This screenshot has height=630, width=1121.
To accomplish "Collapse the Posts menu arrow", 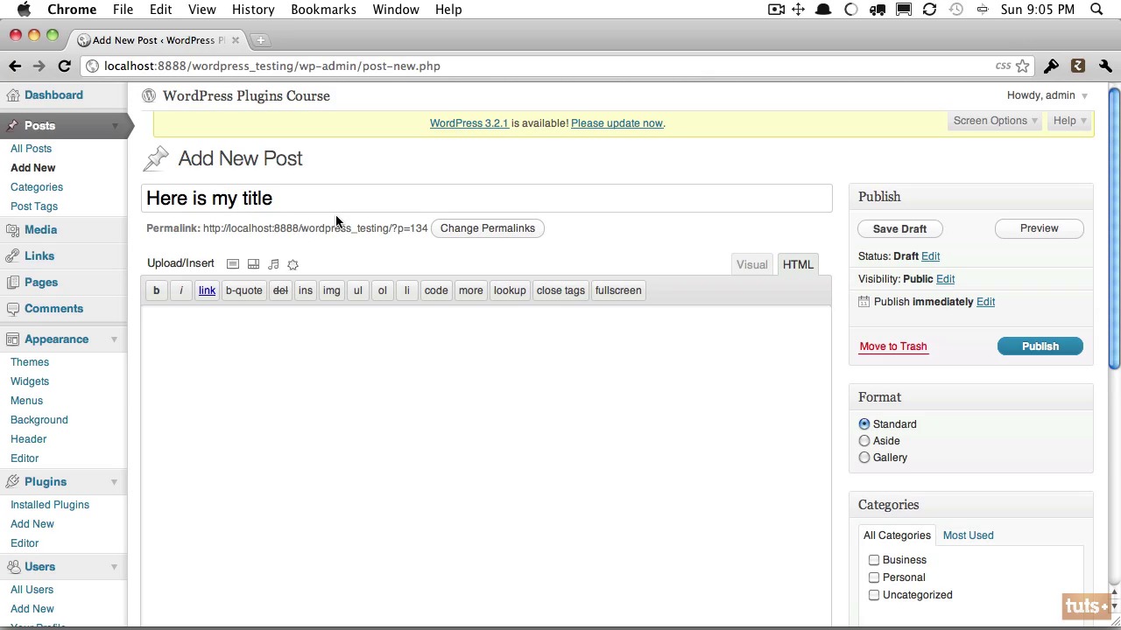I will [x=115, y=126].
